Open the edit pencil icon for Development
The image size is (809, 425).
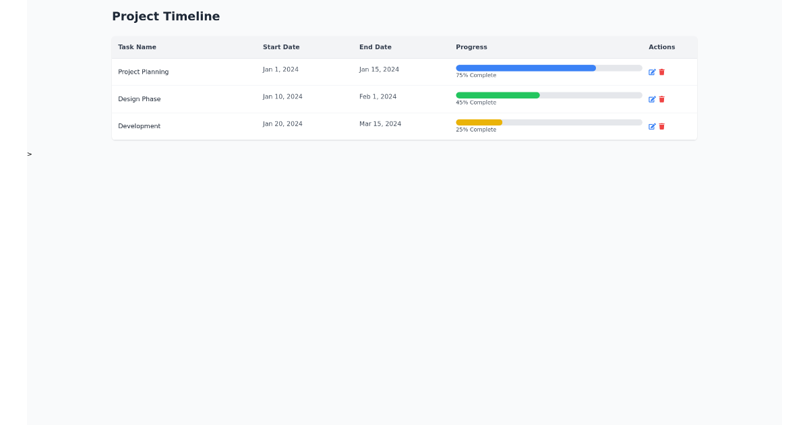pos(651,126)
